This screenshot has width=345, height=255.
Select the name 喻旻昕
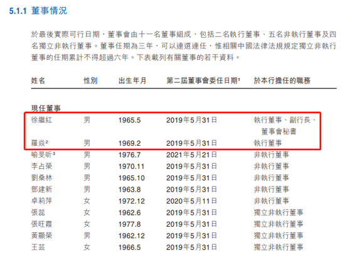[41, 155]
